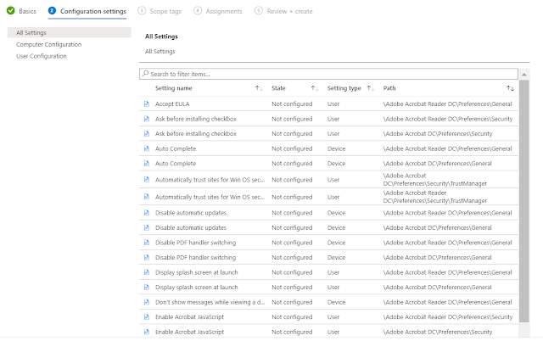Click the green checkmark icon beside Basics
This screenshot has height=341, width=543.
[11, 11]
